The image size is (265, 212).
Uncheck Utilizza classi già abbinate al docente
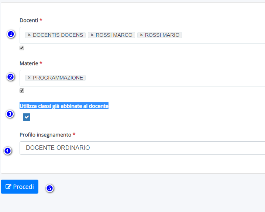pyautogui.click(x=27, y=117)
